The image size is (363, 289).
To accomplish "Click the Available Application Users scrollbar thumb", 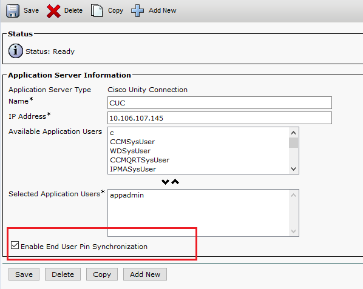I will (293, 142).
